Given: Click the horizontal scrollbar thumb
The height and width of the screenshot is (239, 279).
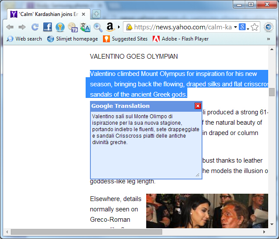Looking at the screenshot, I should coord(87,232).
